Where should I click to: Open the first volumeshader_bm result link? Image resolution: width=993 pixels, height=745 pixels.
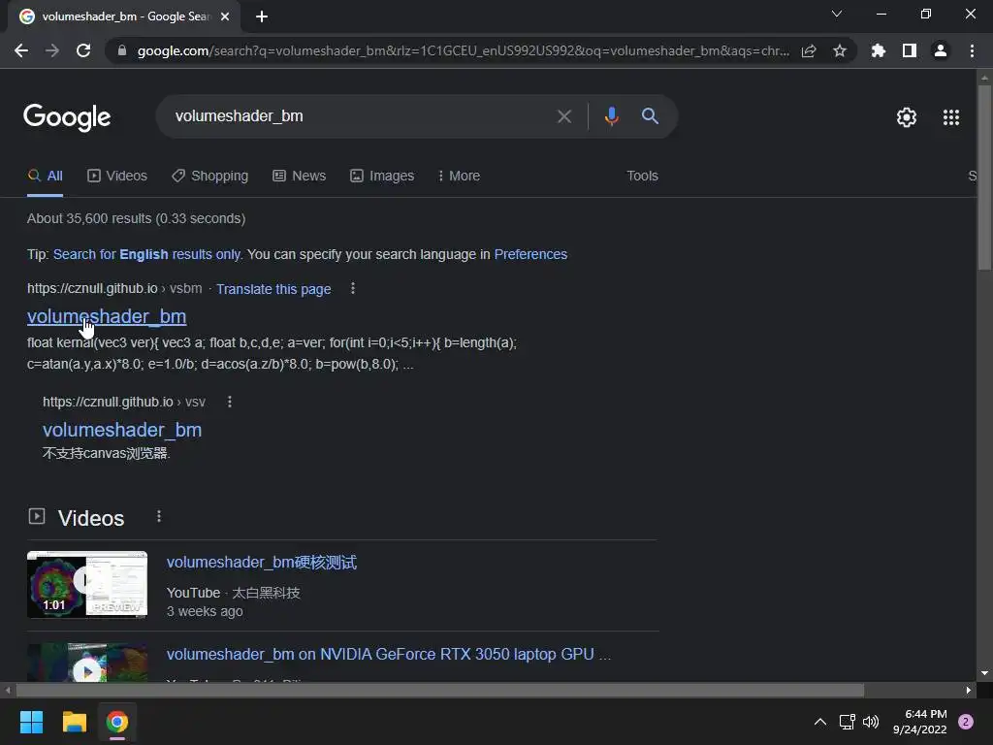point(107,317)
